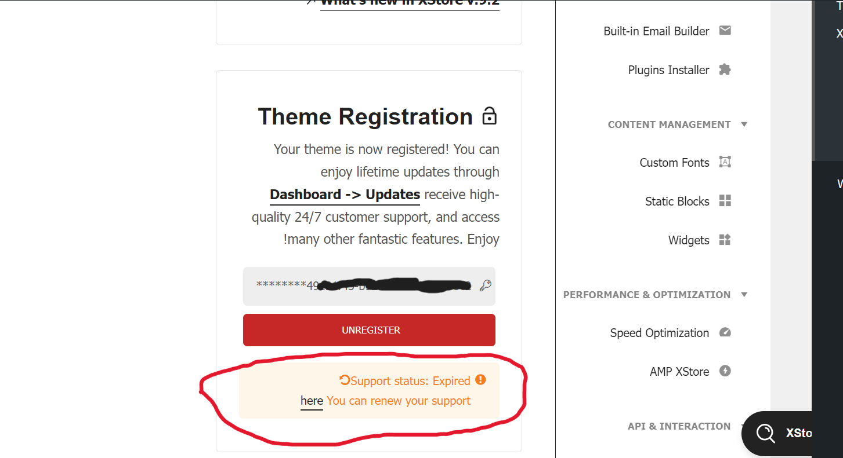Image resolution: width=843 pixels, height=458 pixels.
Task: Click the Static Blocks grid icon
Action: click(x=725, y=201)
